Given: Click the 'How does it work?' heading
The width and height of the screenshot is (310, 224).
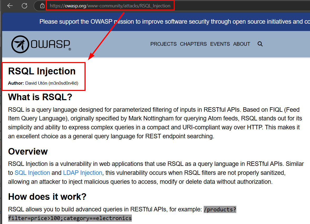Looking at the screenshot, I should coord(47,197).
